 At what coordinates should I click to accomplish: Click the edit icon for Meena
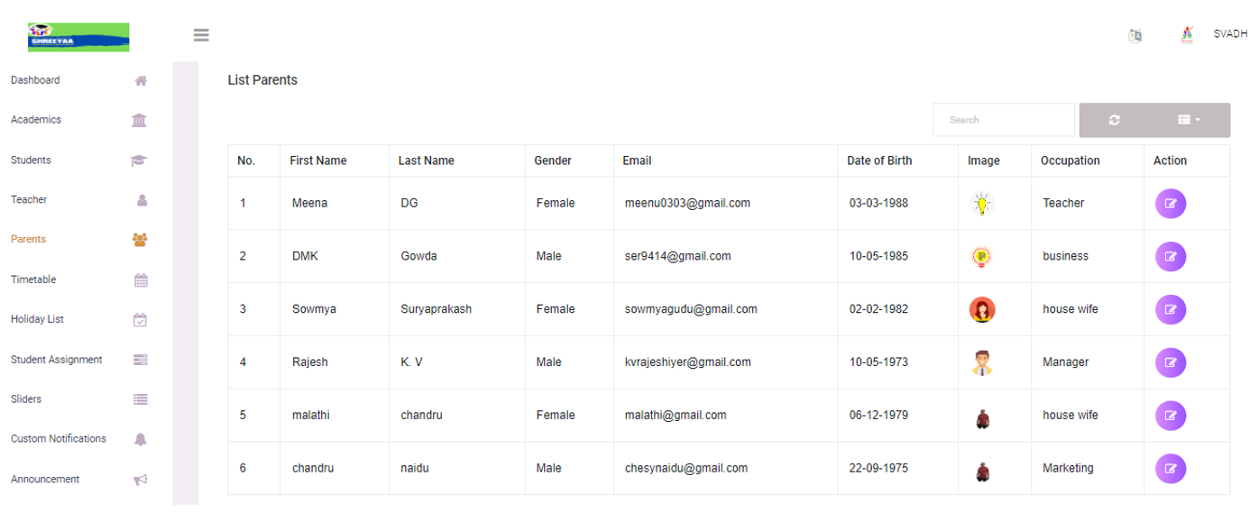1170,204
